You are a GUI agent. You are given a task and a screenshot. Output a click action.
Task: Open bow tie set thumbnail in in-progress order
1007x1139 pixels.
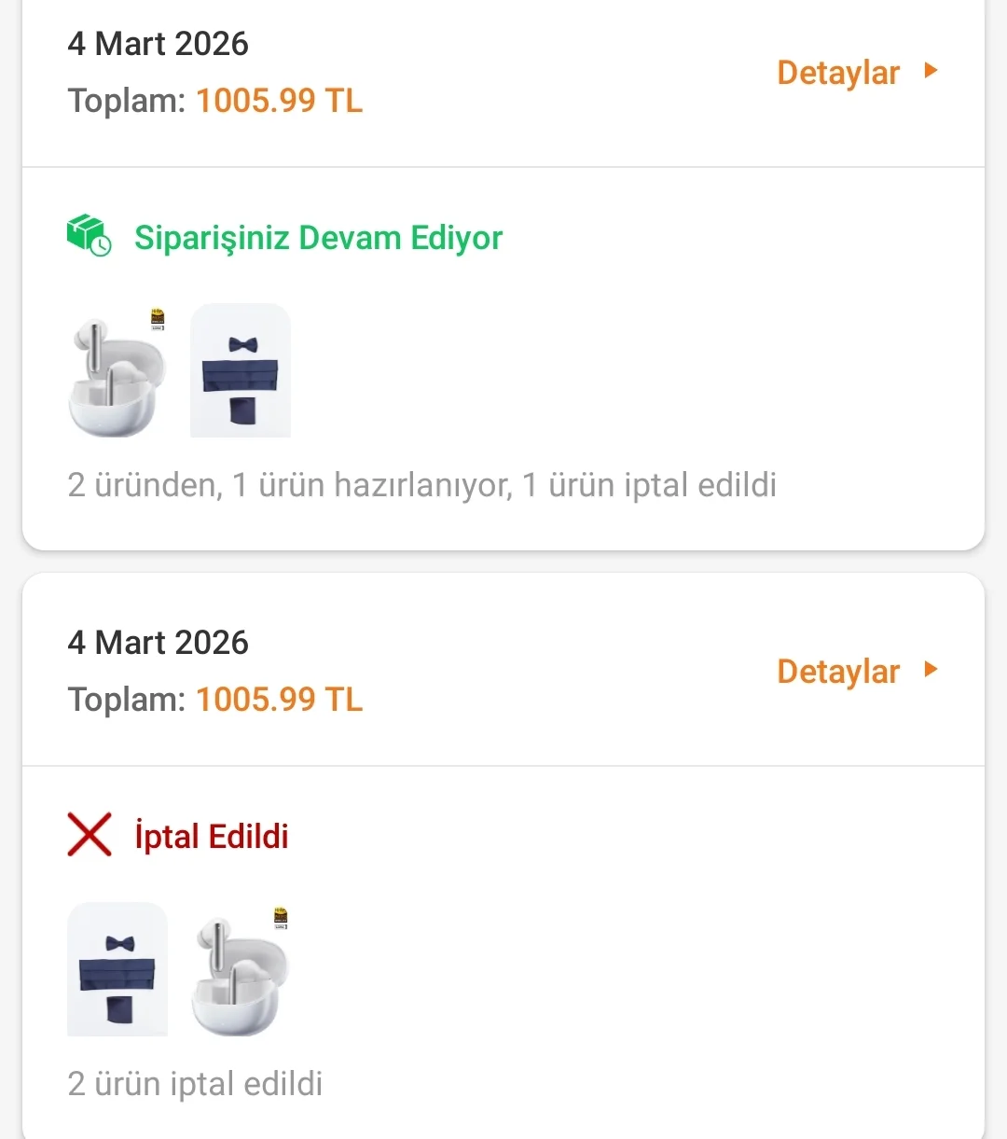pyautogui.click(x=241, y=370)
